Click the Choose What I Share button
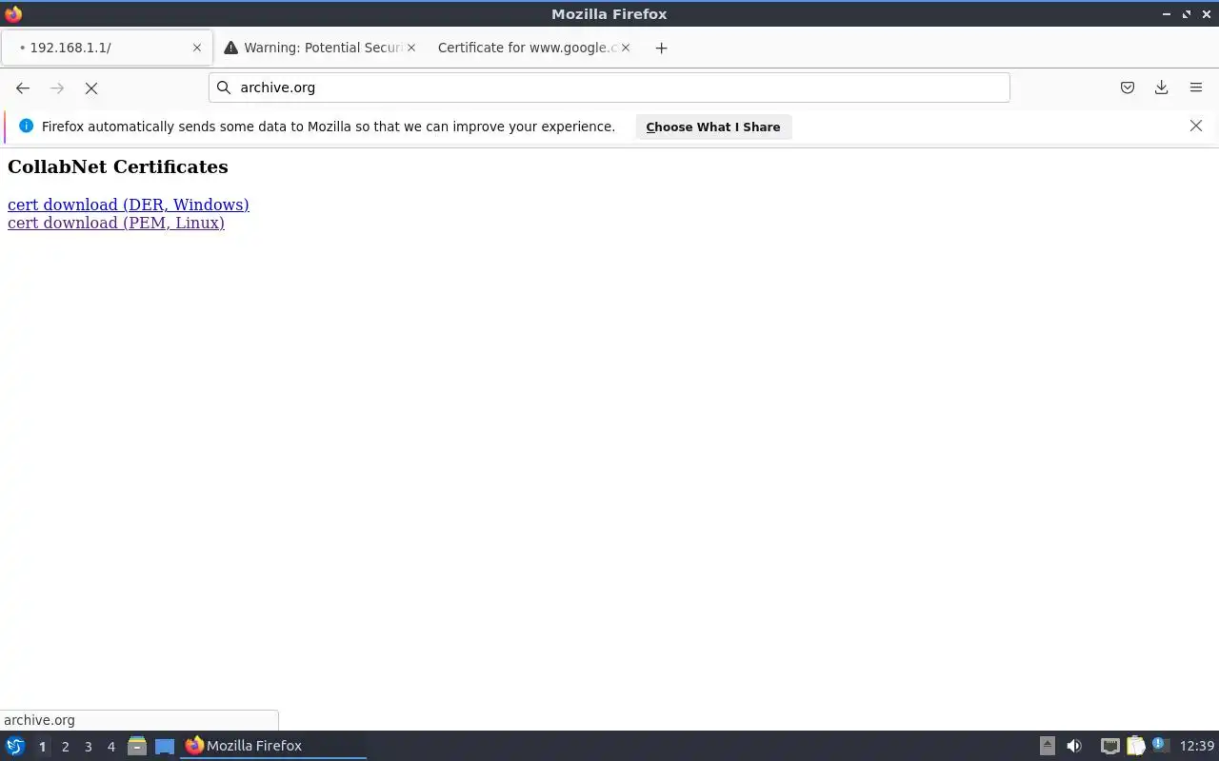Screen dimensions: 1219x761 [x=713, y=127]
